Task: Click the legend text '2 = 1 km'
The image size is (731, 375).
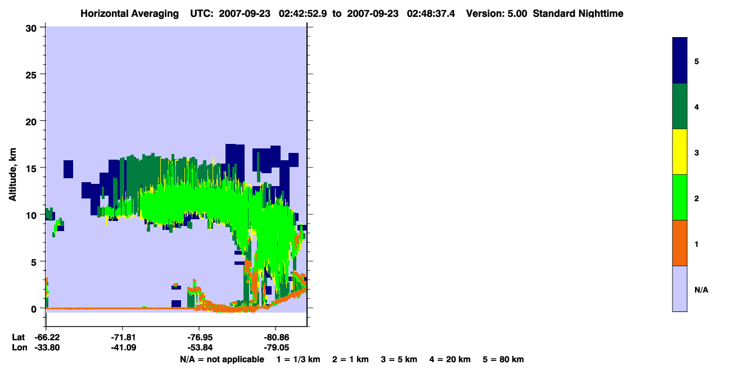Action: tap(350, 359)
